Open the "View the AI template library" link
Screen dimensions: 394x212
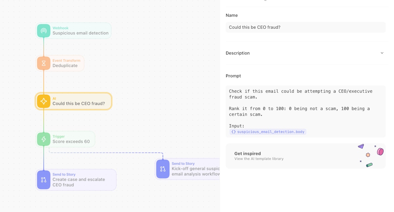(x=259, y=159)
